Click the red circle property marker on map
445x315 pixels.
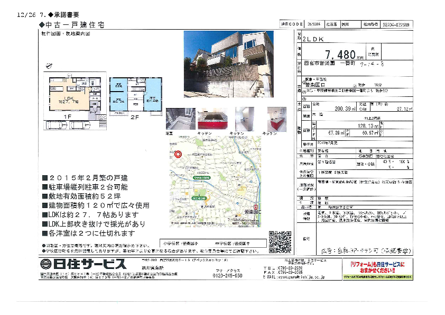pyautogui.click(x=178, y=155)
